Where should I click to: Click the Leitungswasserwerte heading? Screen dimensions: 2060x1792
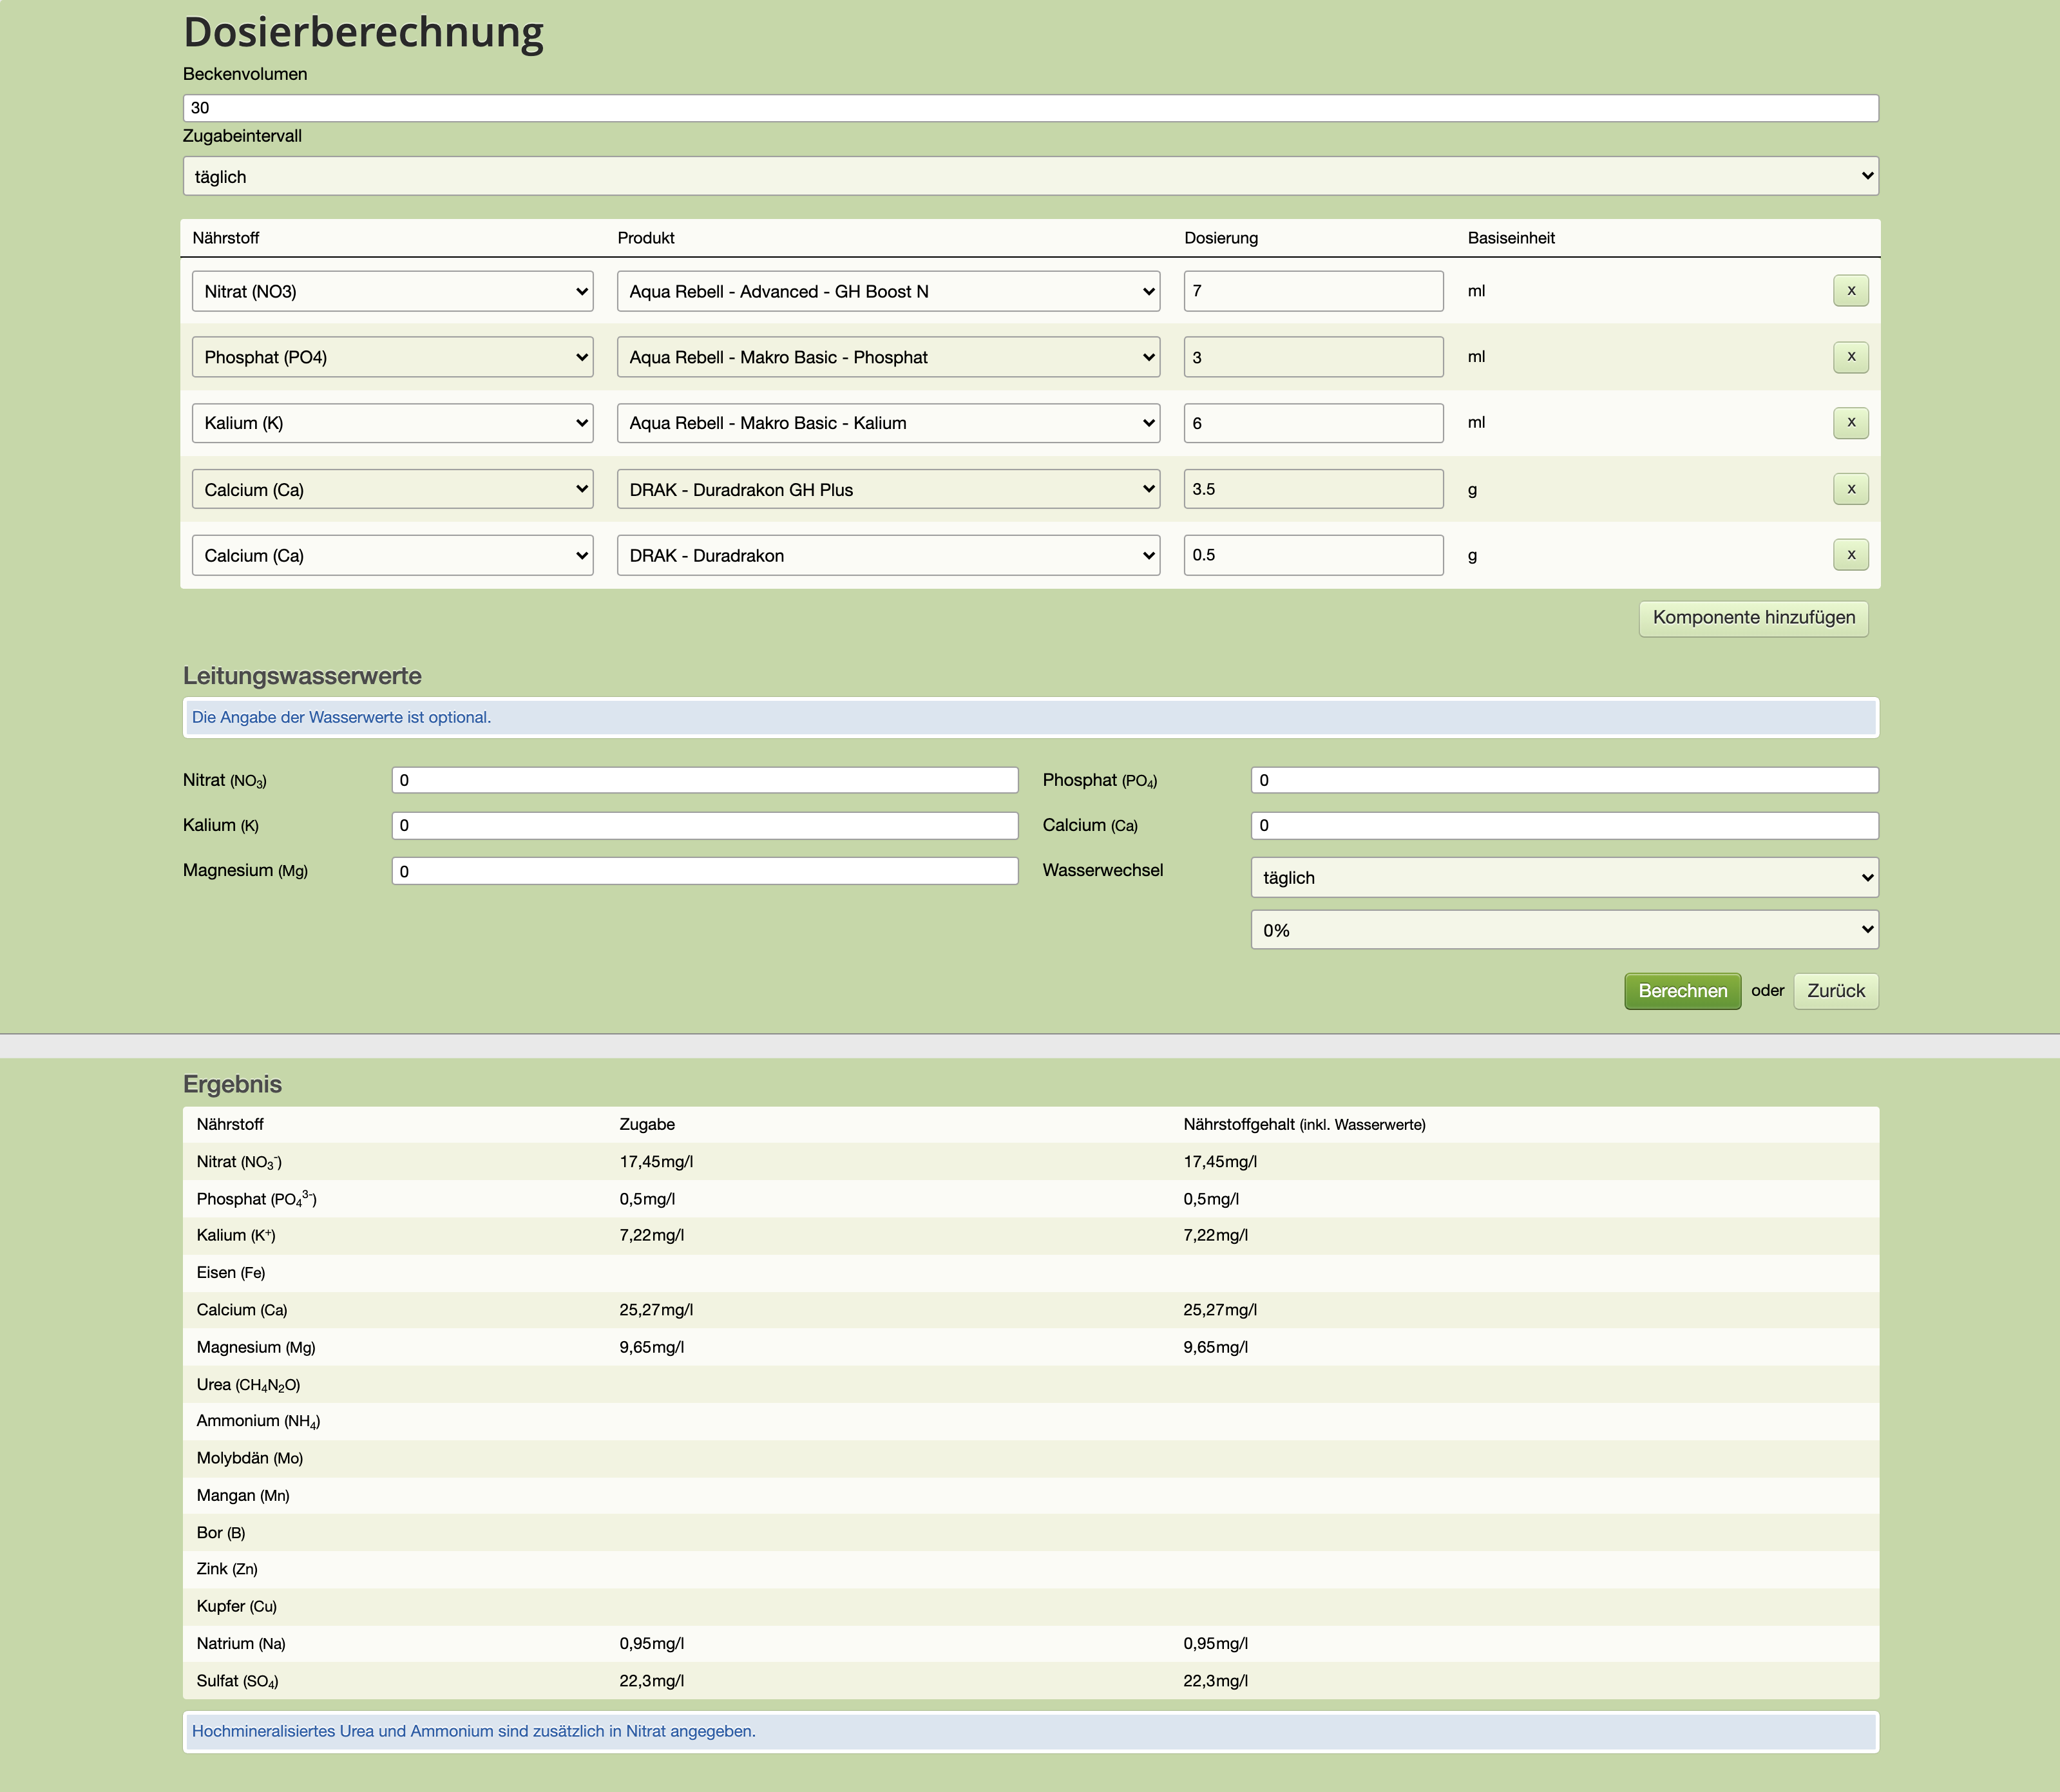click(302, 676)
